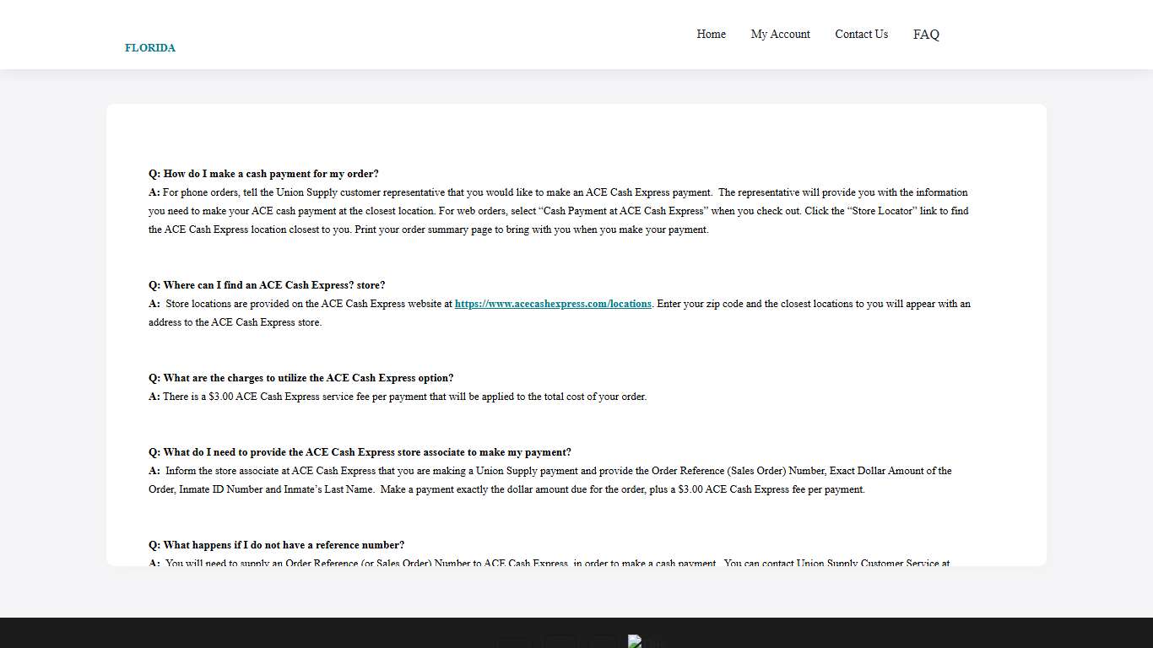Go to My Account
Viewport: 1153px width, 648px height.
[x=780, y=35]
